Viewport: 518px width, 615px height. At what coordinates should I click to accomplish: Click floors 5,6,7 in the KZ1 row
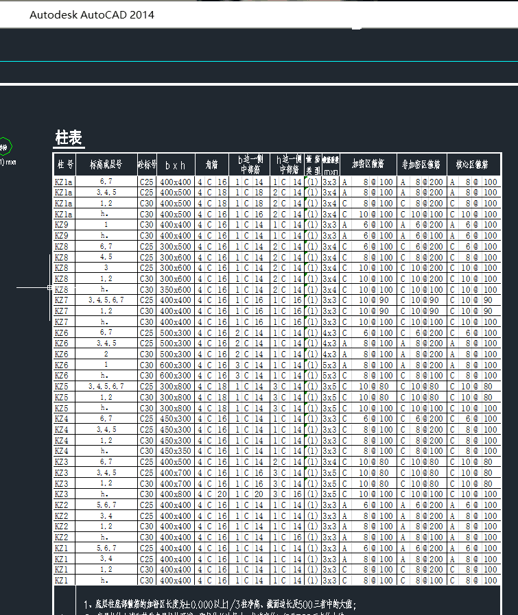tap(106, 548)
